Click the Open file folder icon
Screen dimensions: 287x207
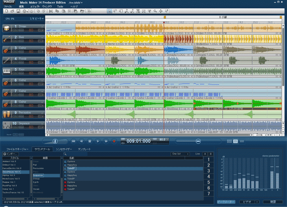[12, 11]
